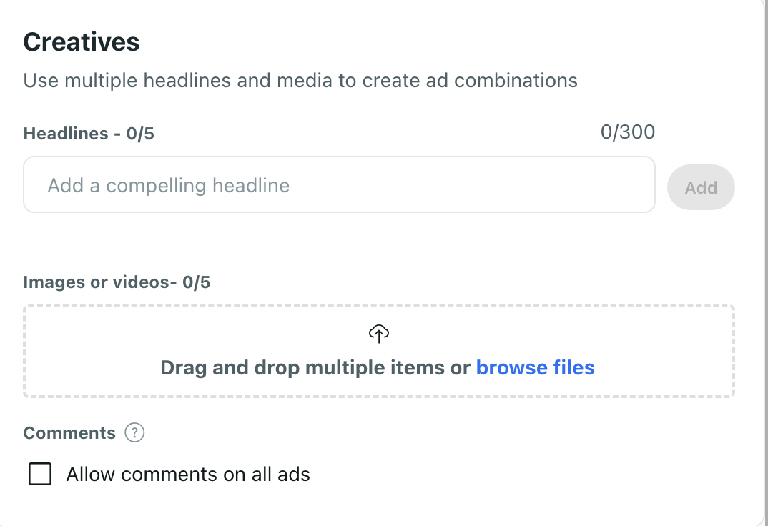Select the Creatives section heading

[x=82, y=42]
